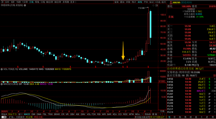This screenshot has width=216, height=119.
Task: Switch to 日线 daily chart tab
Action: (x=43, y=2)
